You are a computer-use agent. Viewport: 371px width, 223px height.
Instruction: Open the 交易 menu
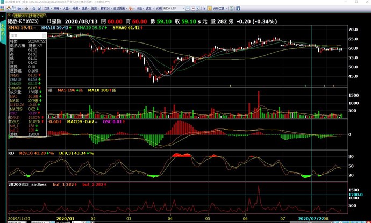click(x=47, y=9)
